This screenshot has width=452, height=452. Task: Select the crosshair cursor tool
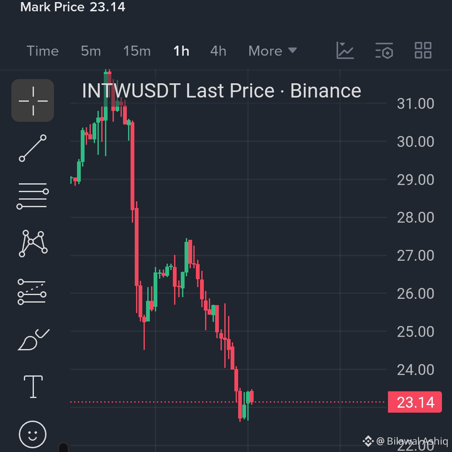(33, 100)
